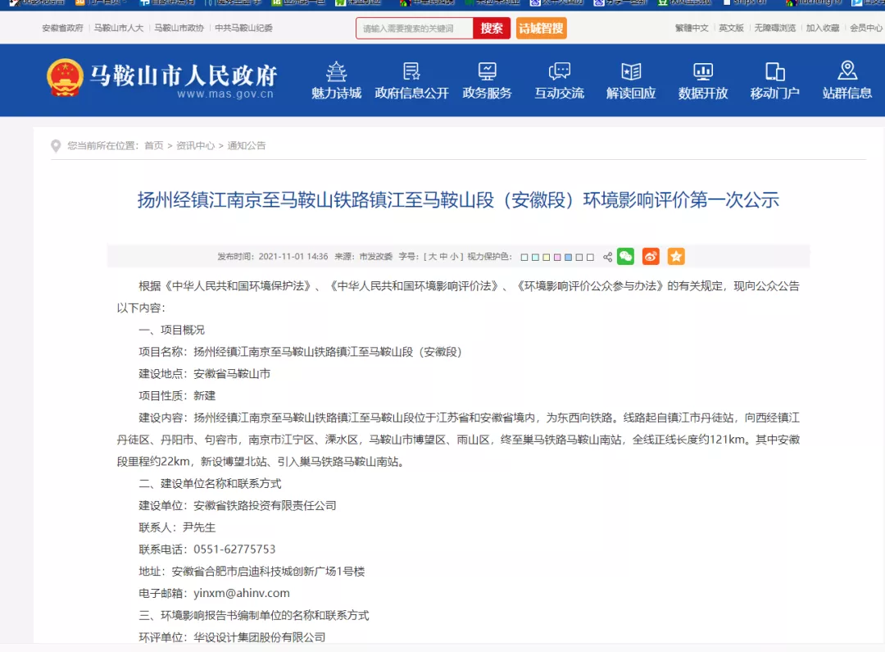Share article via Weibo icon
The height and width of the screenshot is (652, 885).
point(651,257)
